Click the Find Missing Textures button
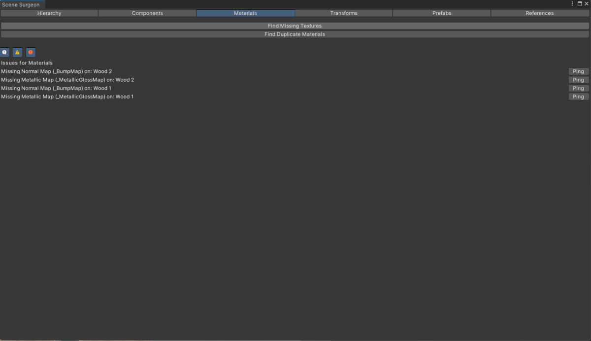 point(295,26)
